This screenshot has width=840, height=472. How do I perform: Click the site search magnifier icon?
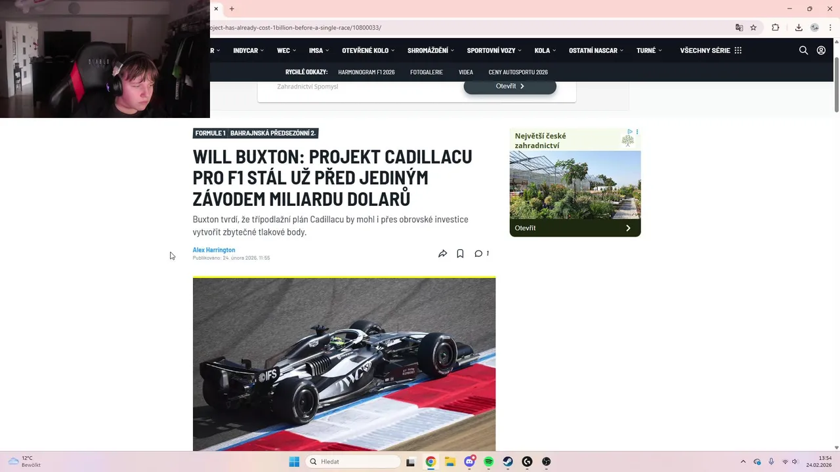click(803, 50)
